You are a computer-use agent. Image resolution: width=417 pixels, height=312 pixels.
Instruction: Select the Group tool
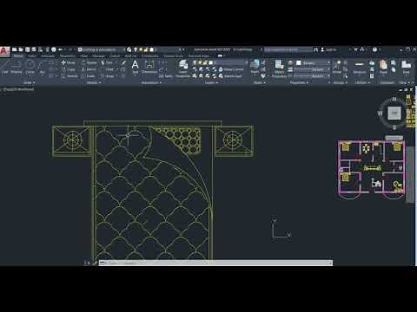337,67
